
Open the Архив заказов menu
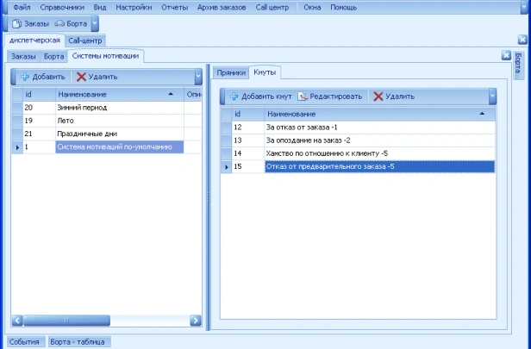click(221, 6)
